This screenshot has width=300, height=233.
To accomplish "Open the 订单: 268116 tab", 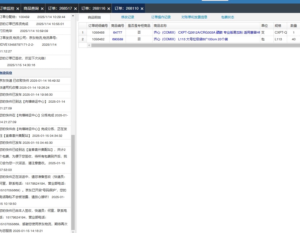I will point(93,8).
